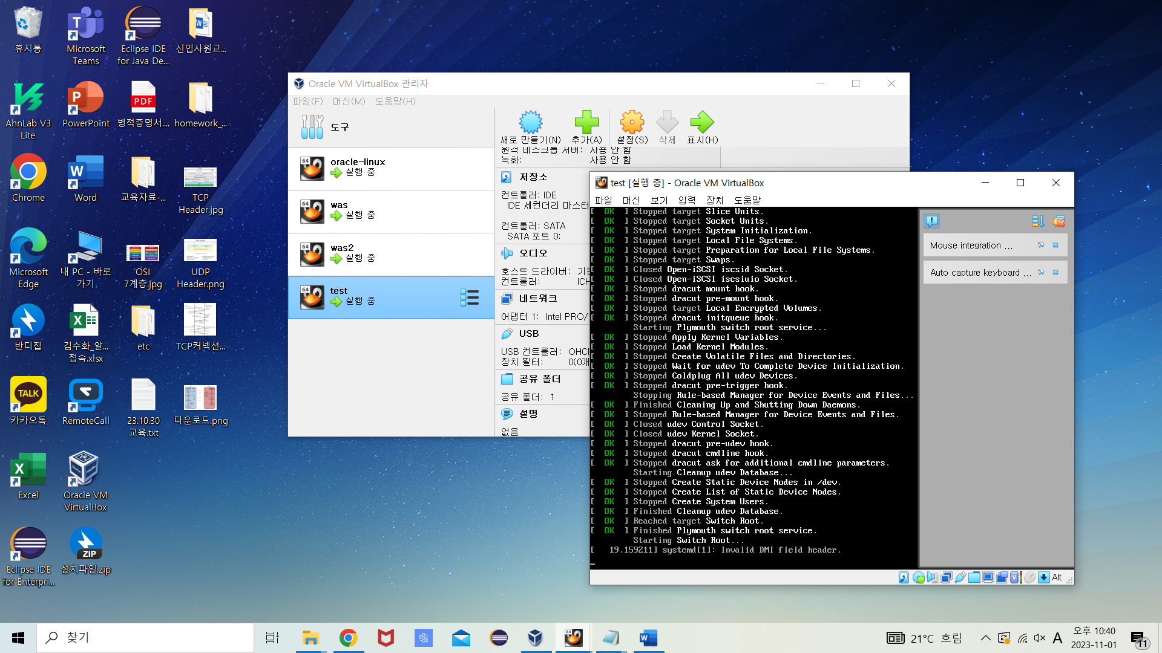Screen dimensions: 1162x653
Task: Open the test VM list options menu
Action: click(469, 297)
